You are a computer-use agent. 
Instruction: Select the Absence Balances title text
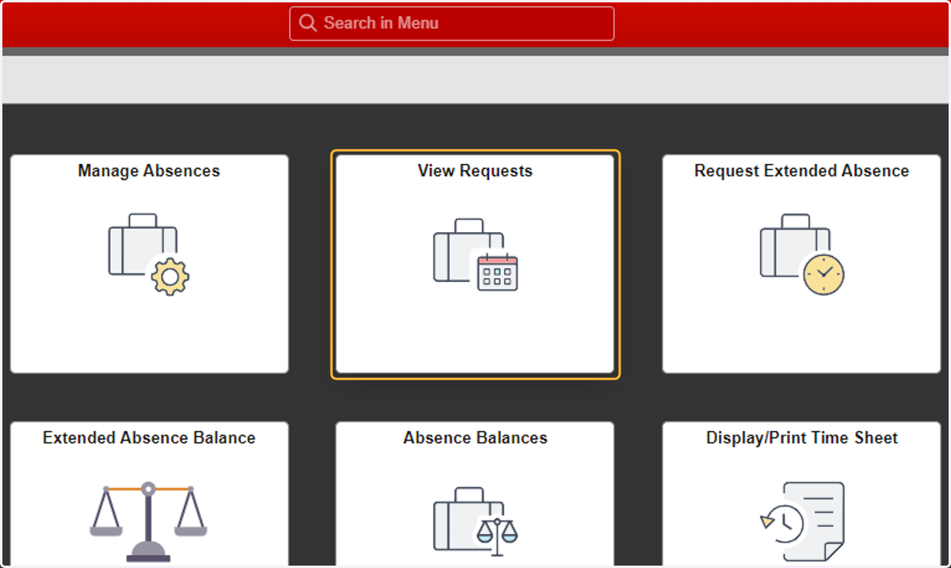[475, 438]
